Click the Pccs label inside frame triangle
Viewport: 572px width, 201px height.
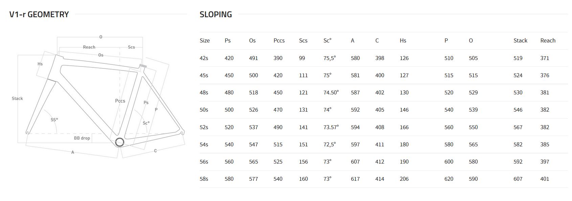pos(120,101)
